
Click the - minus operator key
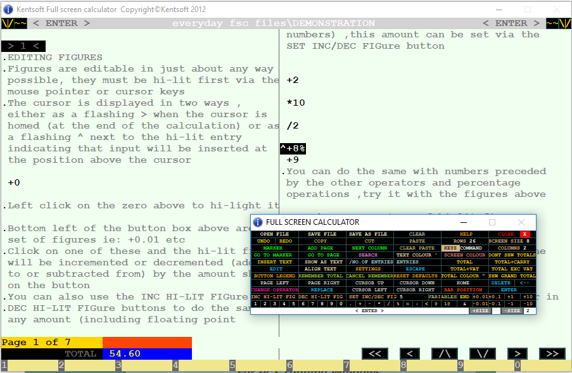pos(369,304)
